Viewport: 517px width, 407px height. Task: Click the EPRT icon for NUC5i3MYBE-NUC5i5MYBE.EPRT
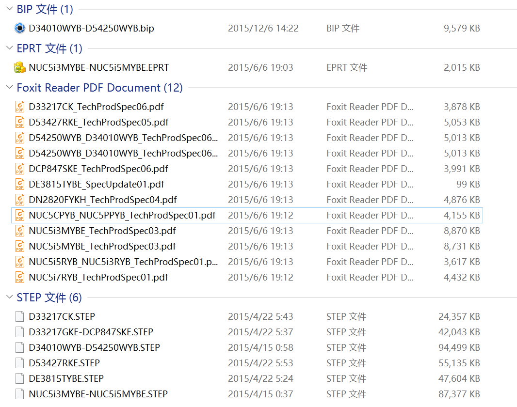pos(20,68)
